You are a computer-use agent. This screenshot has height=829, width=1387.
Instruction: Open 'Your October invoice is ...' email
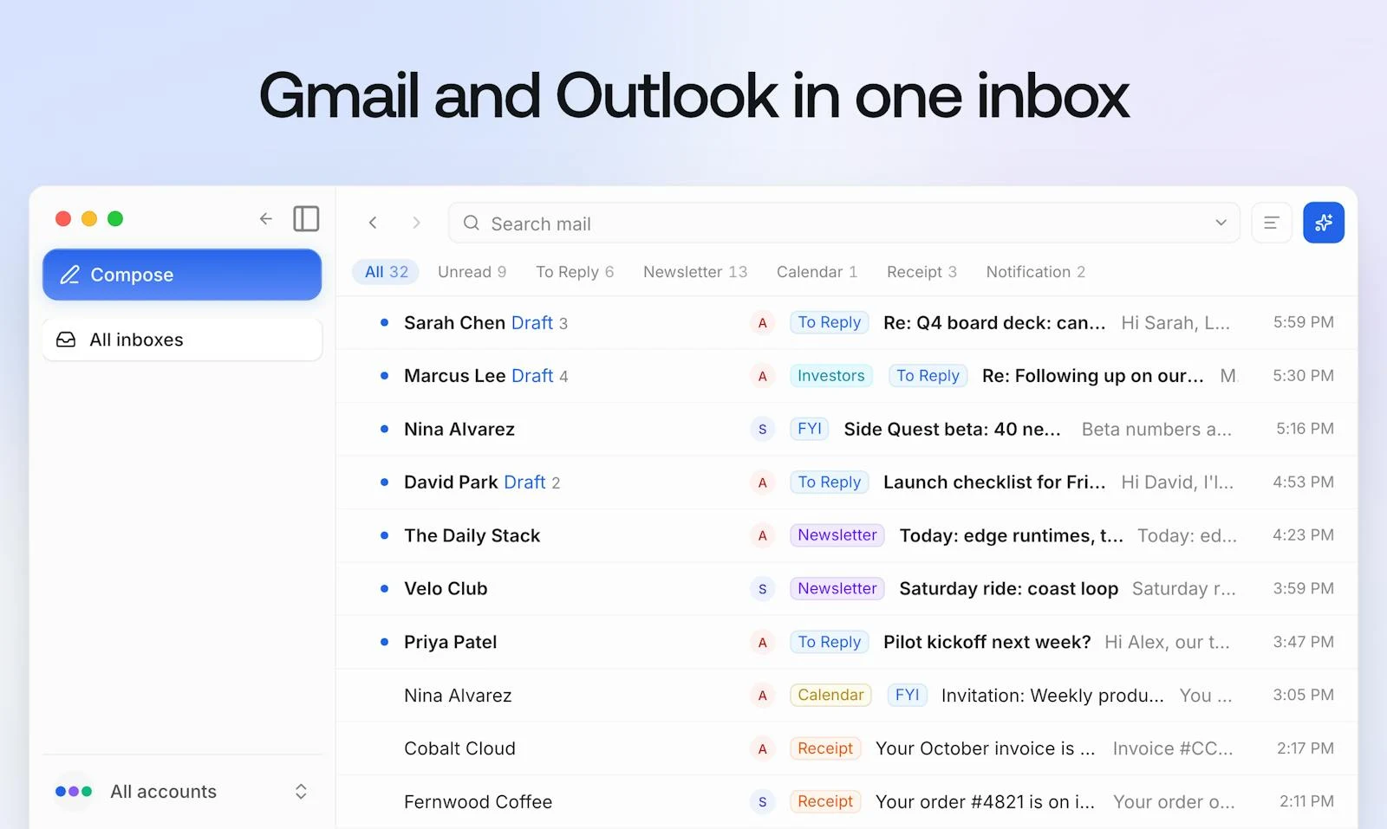[x=985, y=748]
